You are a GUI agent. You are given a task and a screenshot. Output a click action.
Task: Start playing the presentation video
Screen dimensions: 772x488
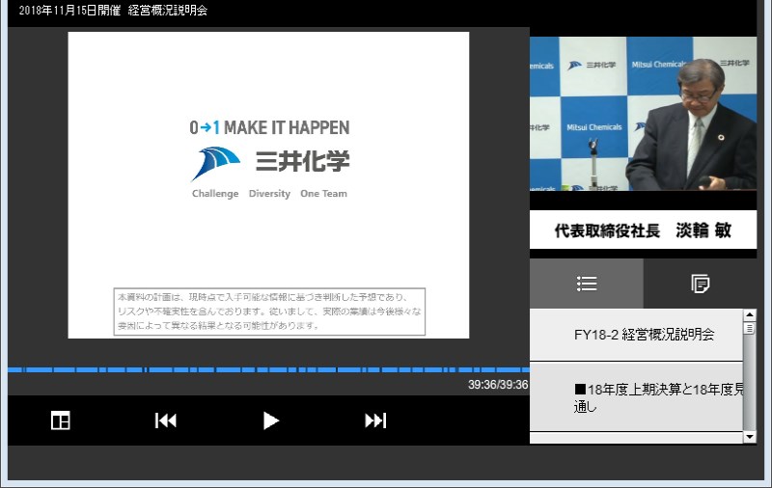pyautogui.click(x=271, y=420)
